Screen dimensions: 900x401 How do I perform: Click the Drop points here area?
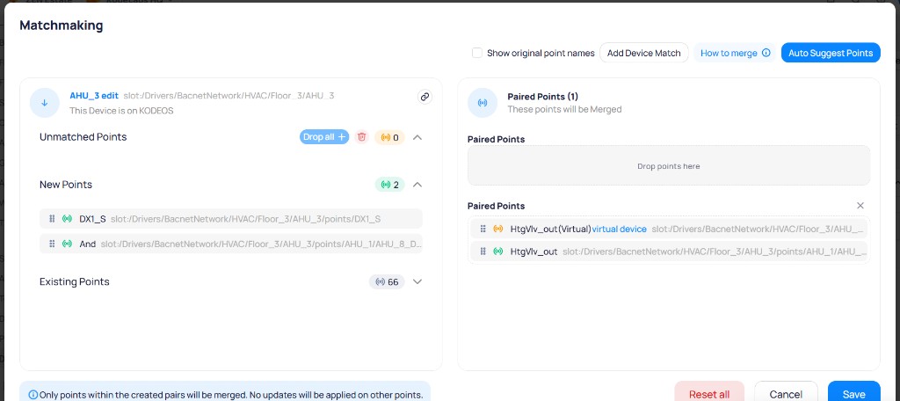coord(669,165)
